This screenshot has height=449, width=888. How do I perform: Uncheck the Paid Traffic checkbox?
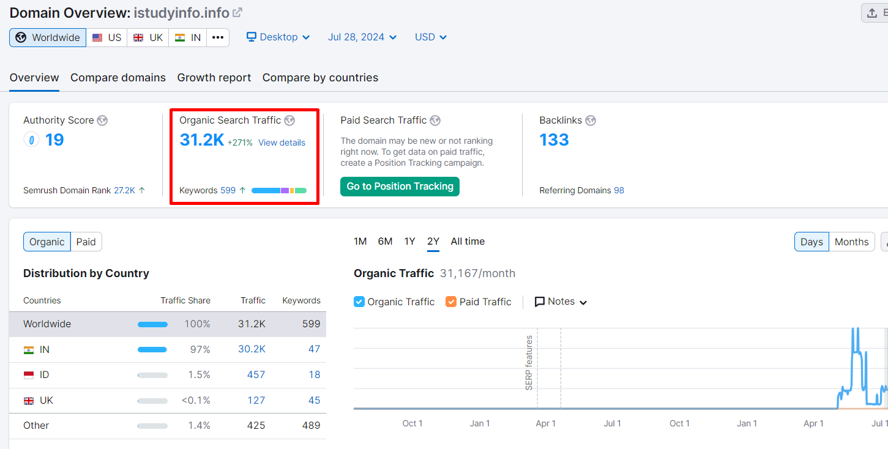(451, 302)
